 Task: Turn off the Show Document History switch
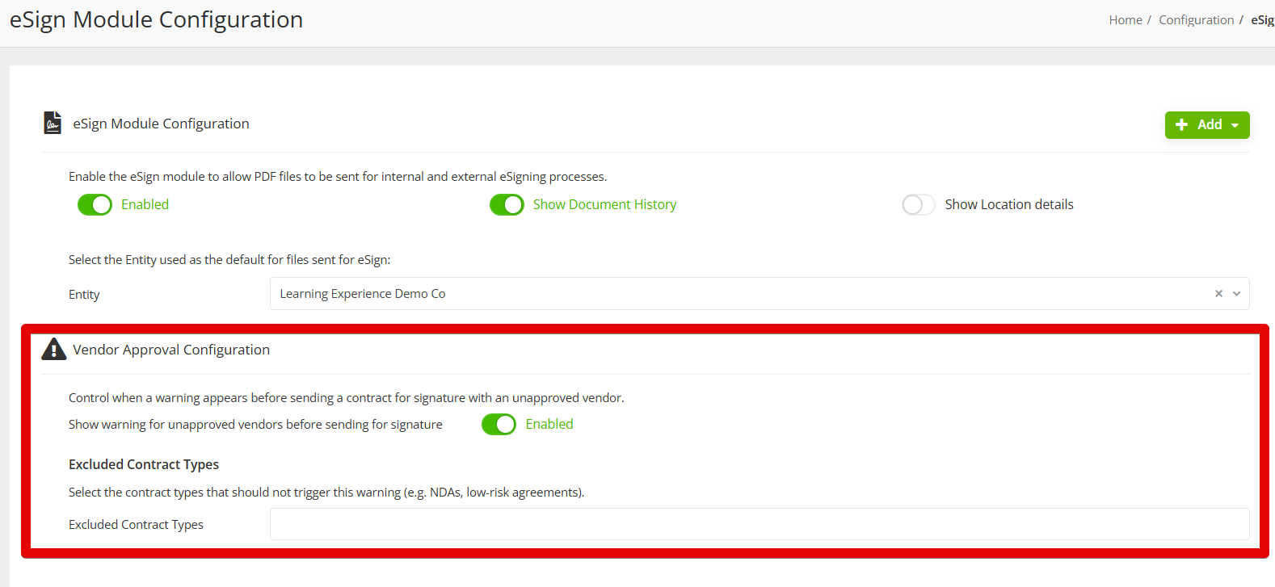pyautogui.click(x=507, y=205)
